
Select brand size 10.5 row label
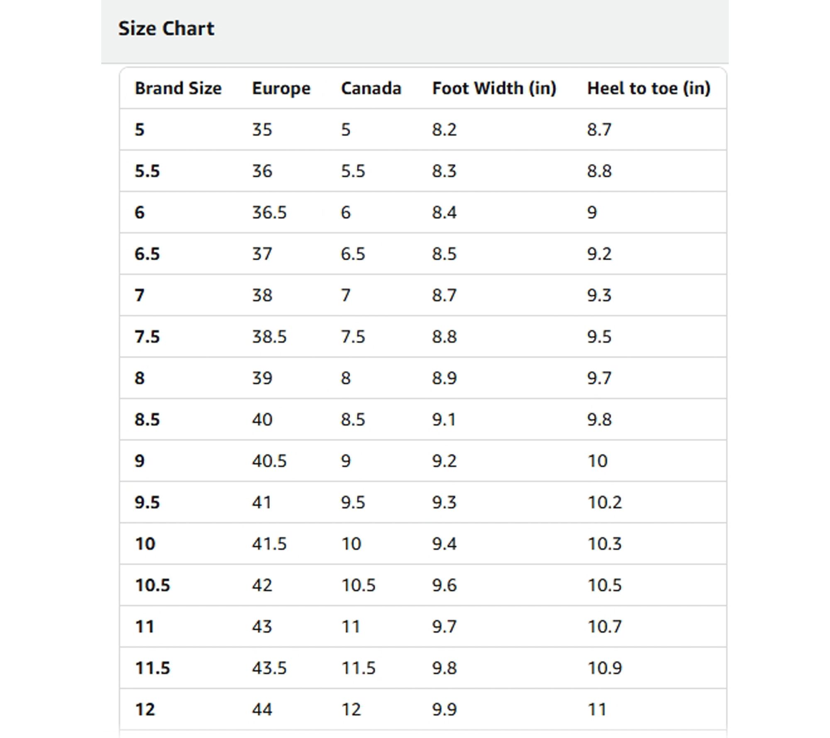[x=152, y=585]
